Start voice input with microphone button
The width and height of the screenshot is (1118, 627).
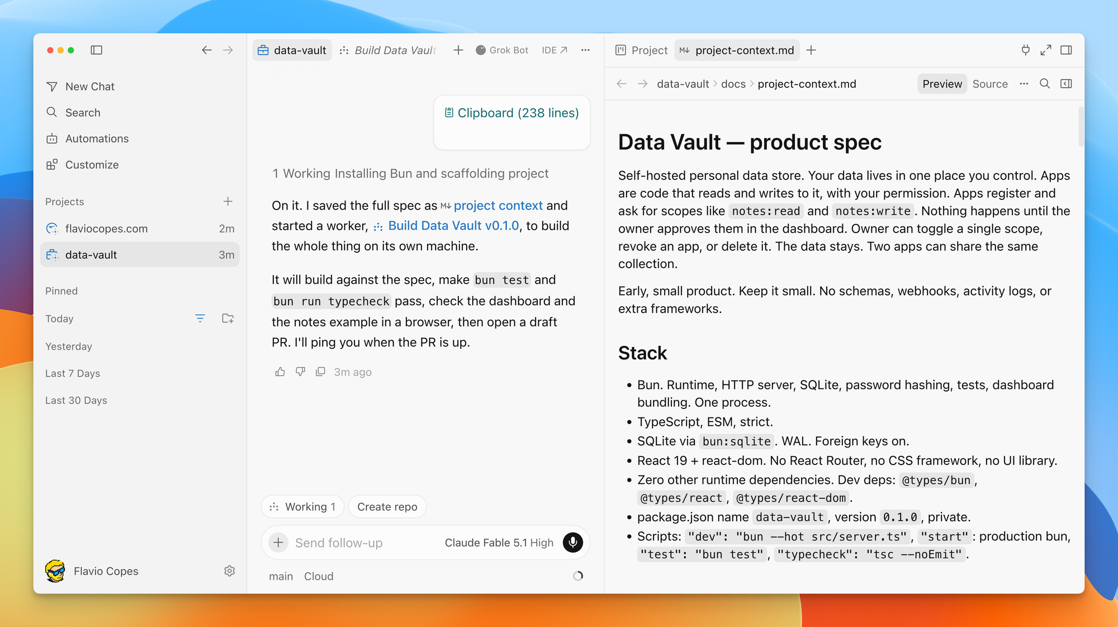[573, 543]
